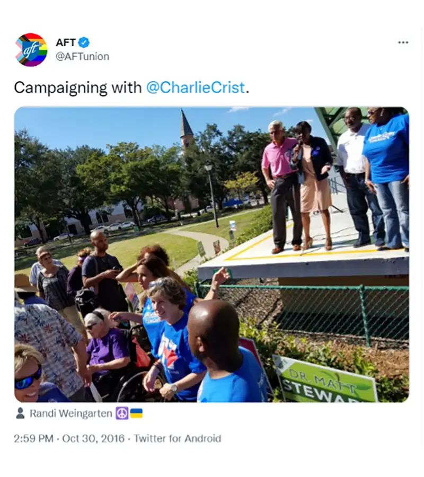The height and width of the screenshot is (477, 424).
Task: Click the tagged-person silhouette icon
Action: (20, 413)
